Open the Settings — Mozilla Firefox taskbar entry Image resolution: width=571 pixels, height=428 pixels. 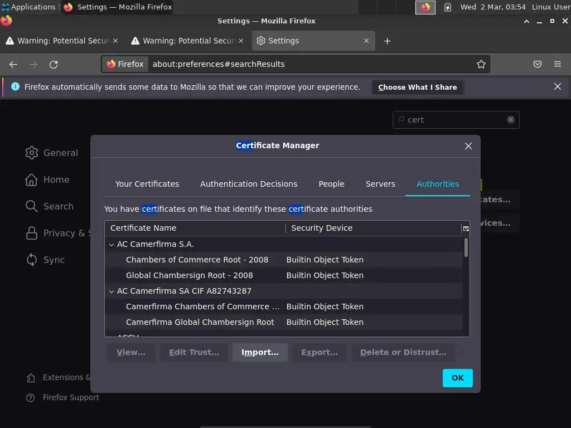tap(117, 7)
